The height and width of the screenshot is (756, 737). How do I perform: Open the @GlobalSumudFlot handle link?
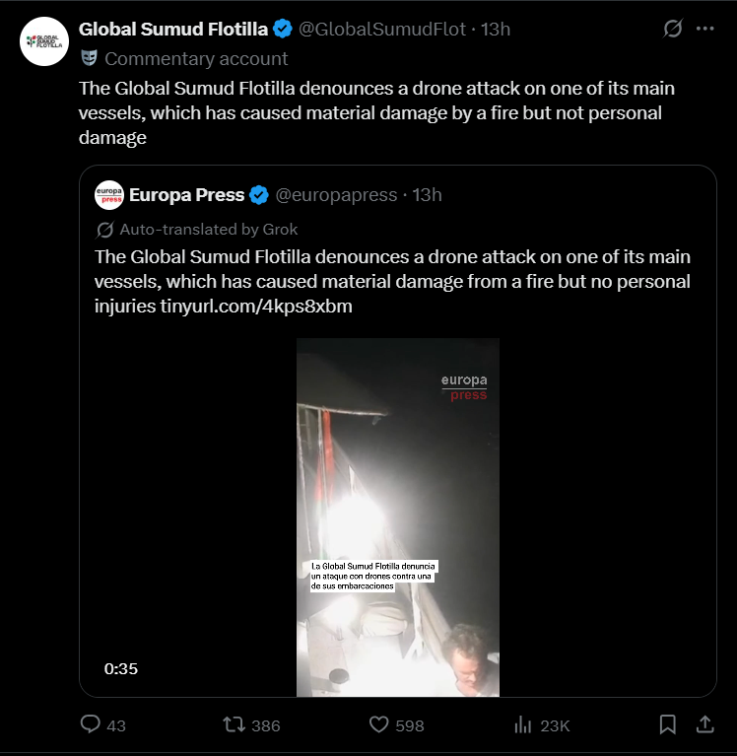click(x=382, y=29)
